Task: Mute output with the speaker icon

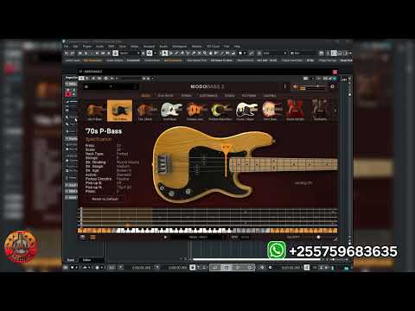Action: [x=295, y=86]
